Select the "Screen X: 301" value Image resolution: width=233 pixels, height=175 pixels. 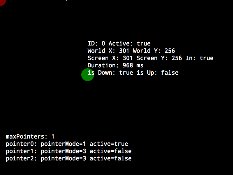[x=110, y=58]
